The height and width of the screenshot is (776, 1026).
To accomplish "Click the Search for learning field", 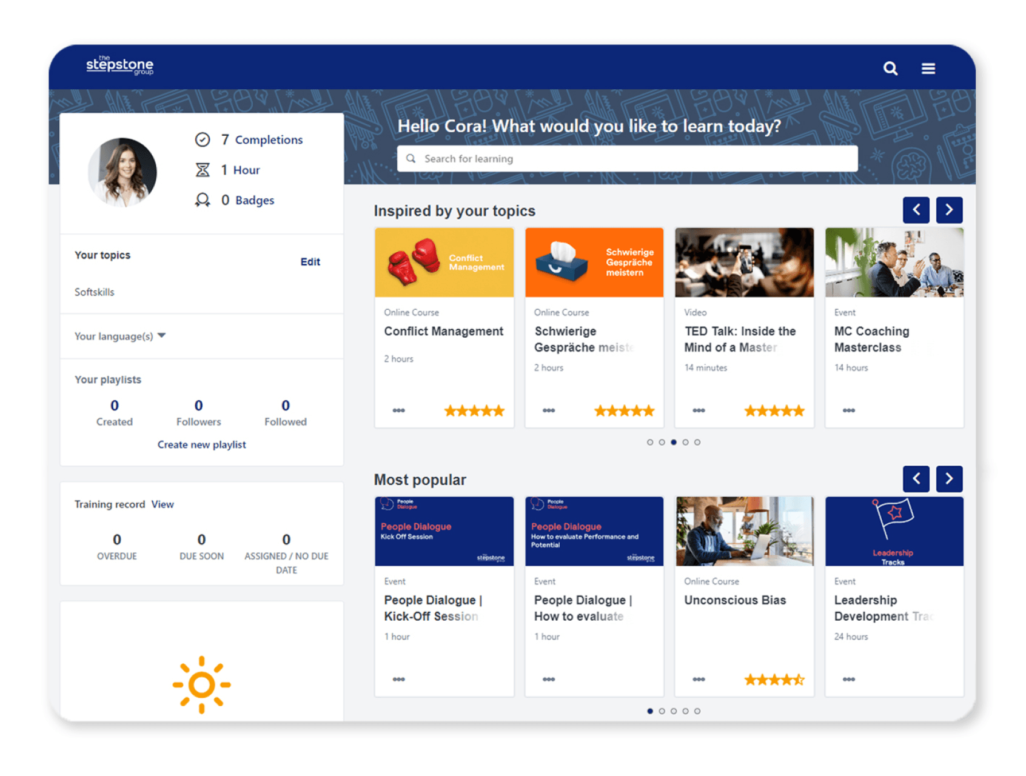I will [x=627, y=159].
